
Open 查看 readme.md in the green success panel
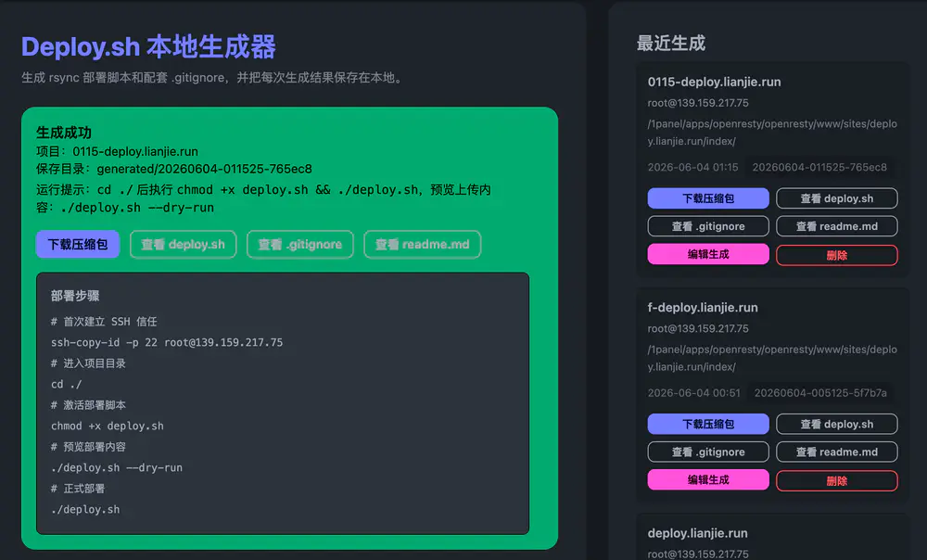pyautogui.click(x=422, y=244)
